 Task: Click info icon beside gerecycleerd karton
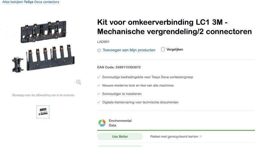[x=200, y=136]
